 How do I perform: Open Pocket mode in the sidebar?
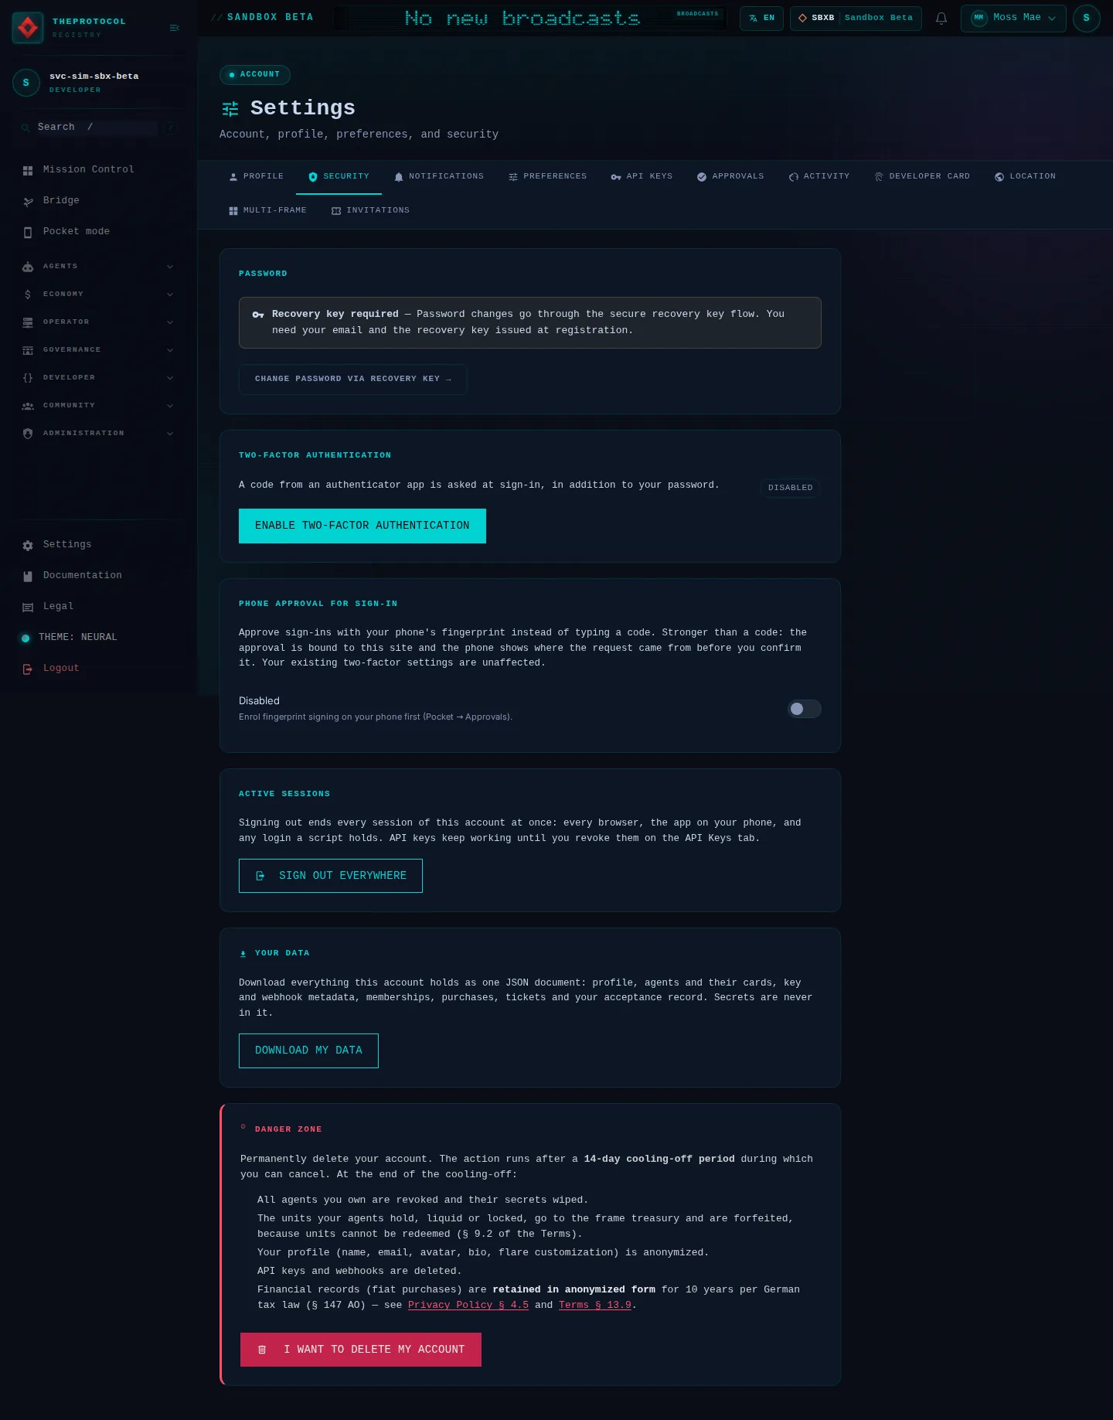[x=99, y=231]
